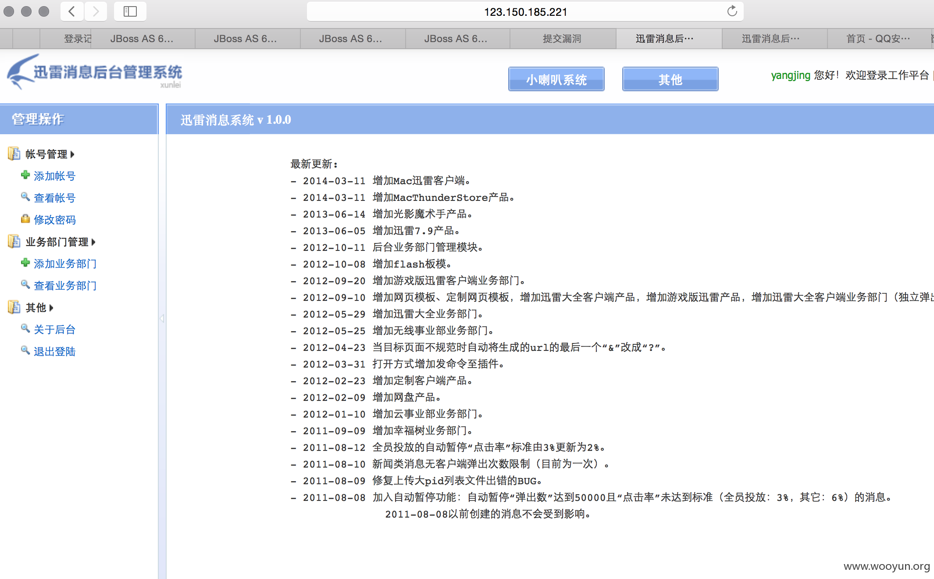Click the 2013-06-05 增加迅雷7.9产品 entry
This screenshot has width=934, height=579.
pos(375,231)
